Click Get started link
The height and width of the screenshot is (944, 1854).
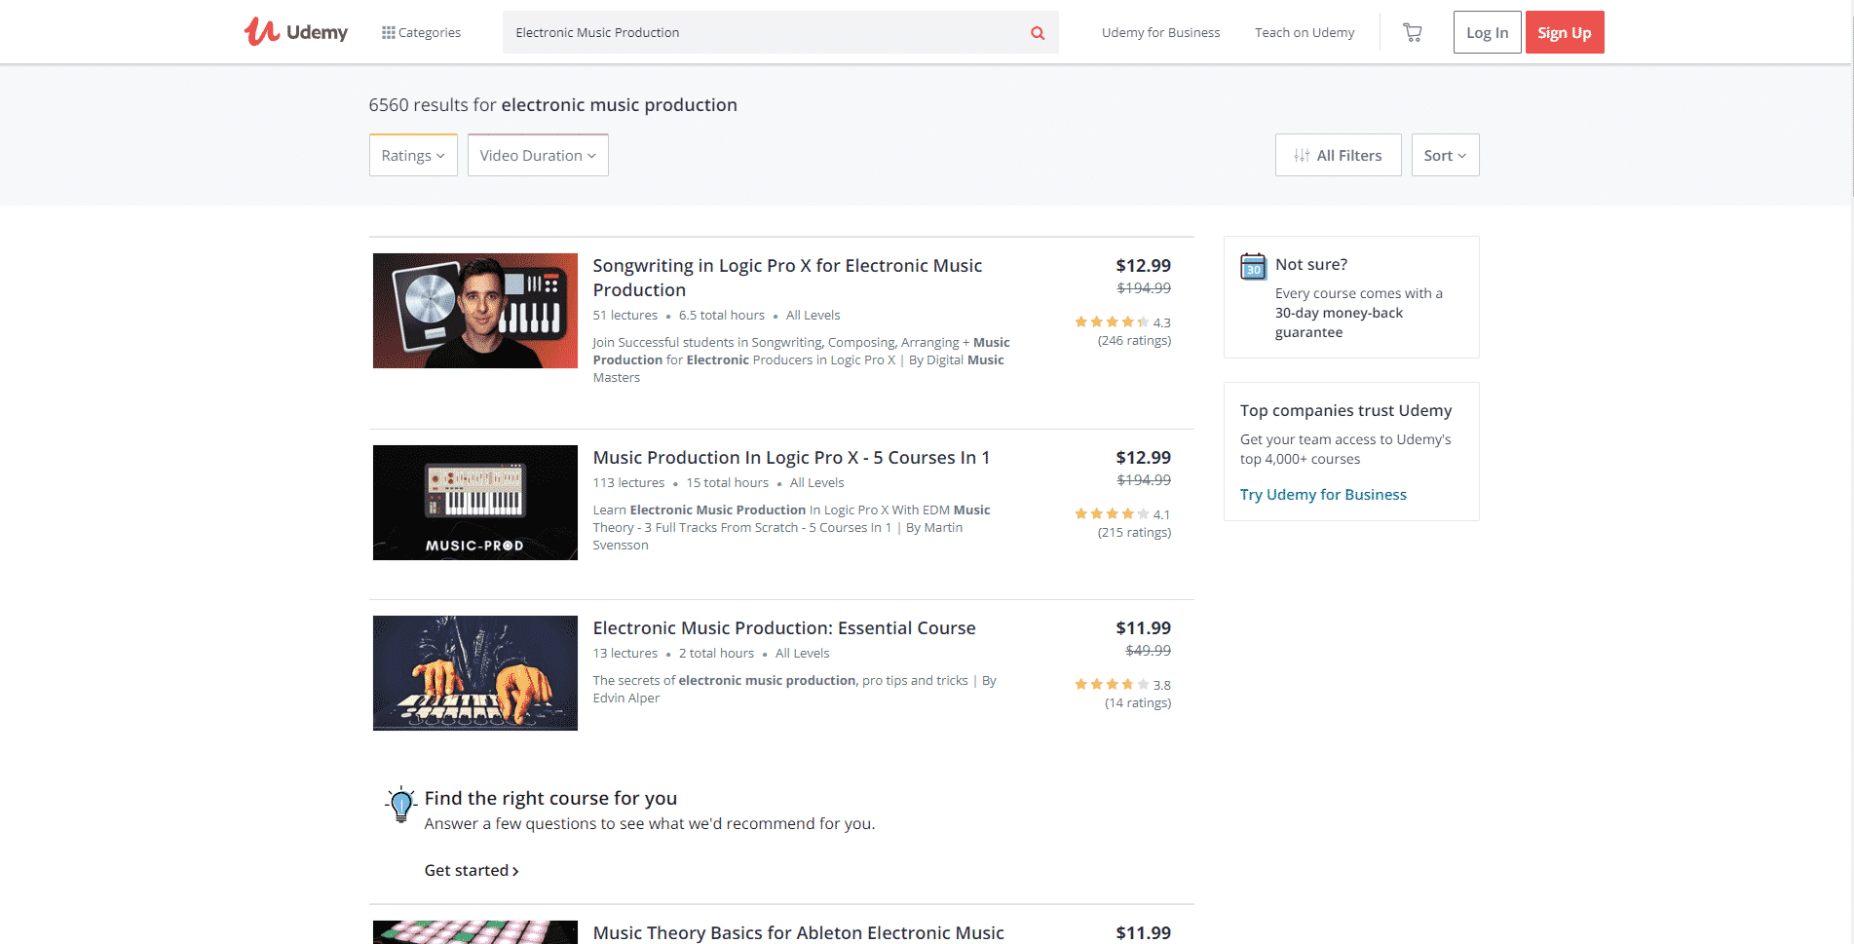point(472,871)
